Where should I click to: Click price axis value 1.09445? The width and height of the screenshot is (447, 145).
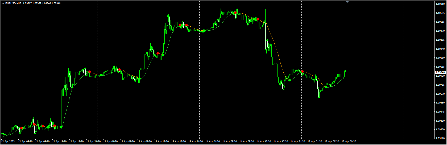click(440, 112)
